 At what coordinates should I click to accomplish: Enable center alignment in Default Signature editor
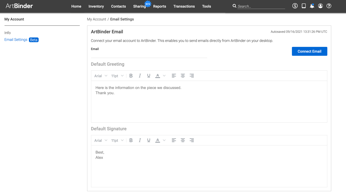click(183, 140)
